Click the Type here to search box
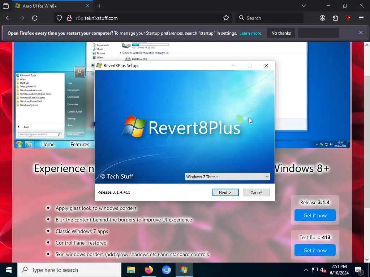370x277 pixels. pos(69,270)
